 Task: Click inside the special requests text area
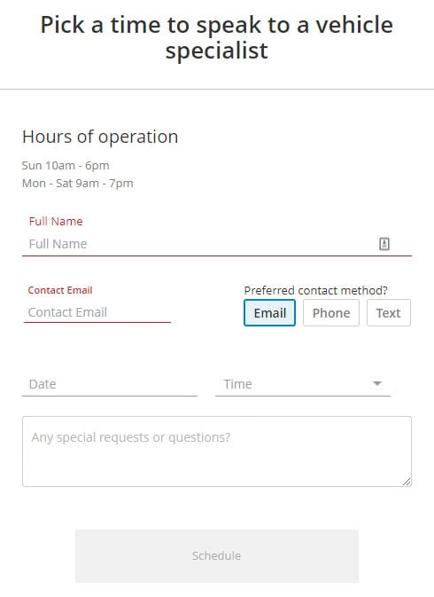coord(217,452)
